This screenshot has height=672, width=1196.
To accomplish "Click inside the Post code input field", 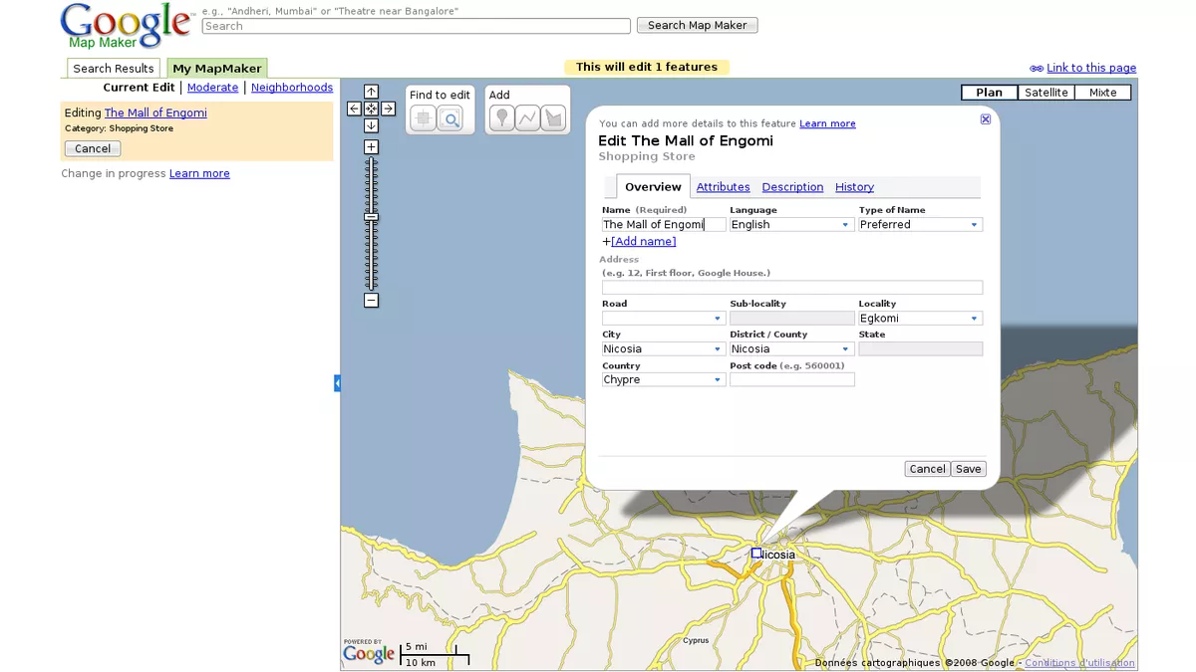I will pyautogui.click(x=790, y=379).
